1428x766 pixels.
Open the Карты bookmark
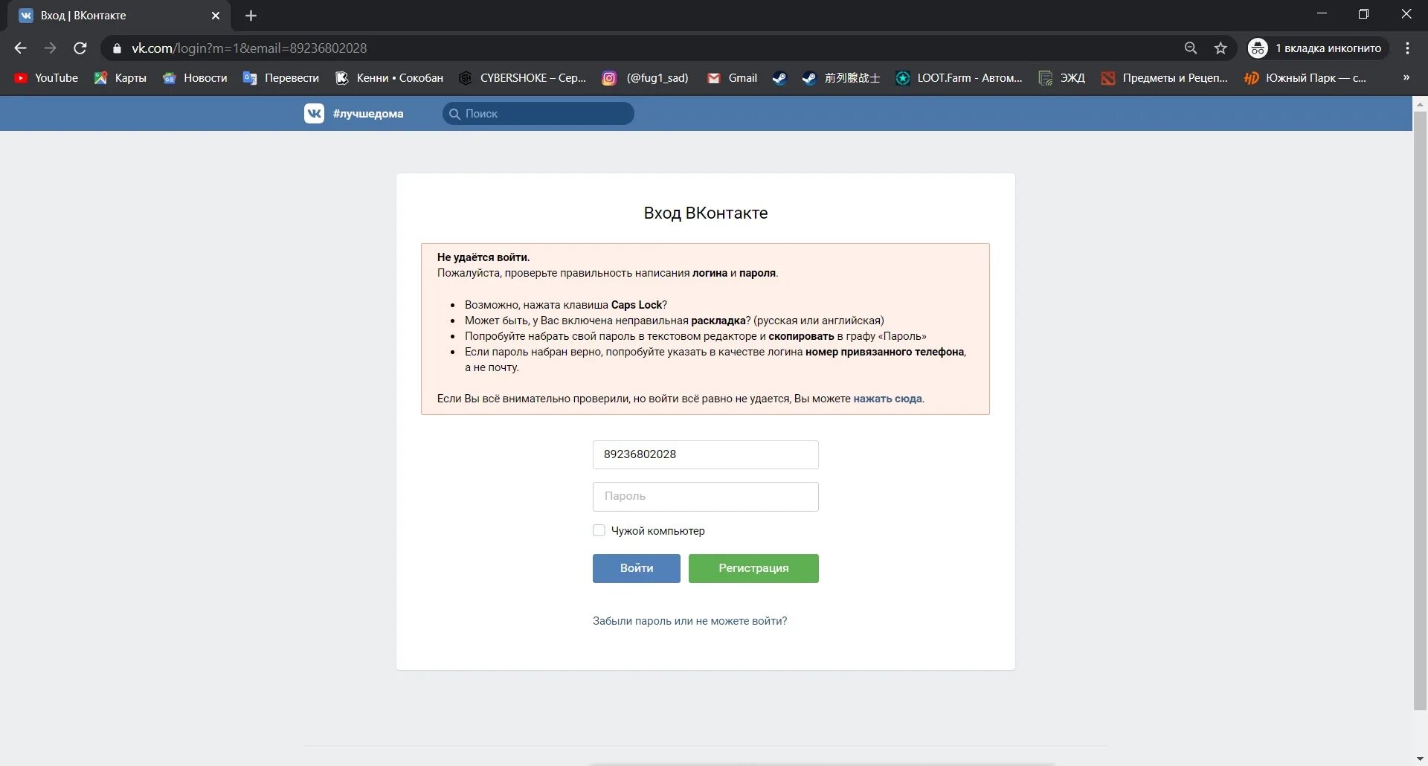coord(120,78)
